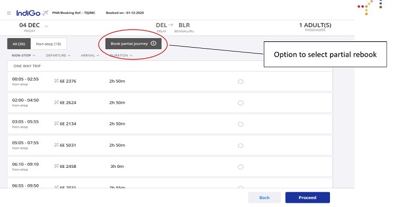This screenshot has height=207, width=402.
Task: Select the radio button for flight 6E 2376
Action: [240, 82]
